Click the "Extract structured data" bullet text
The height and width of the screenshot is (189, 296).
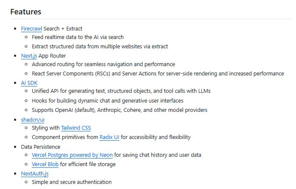[100, 47]
